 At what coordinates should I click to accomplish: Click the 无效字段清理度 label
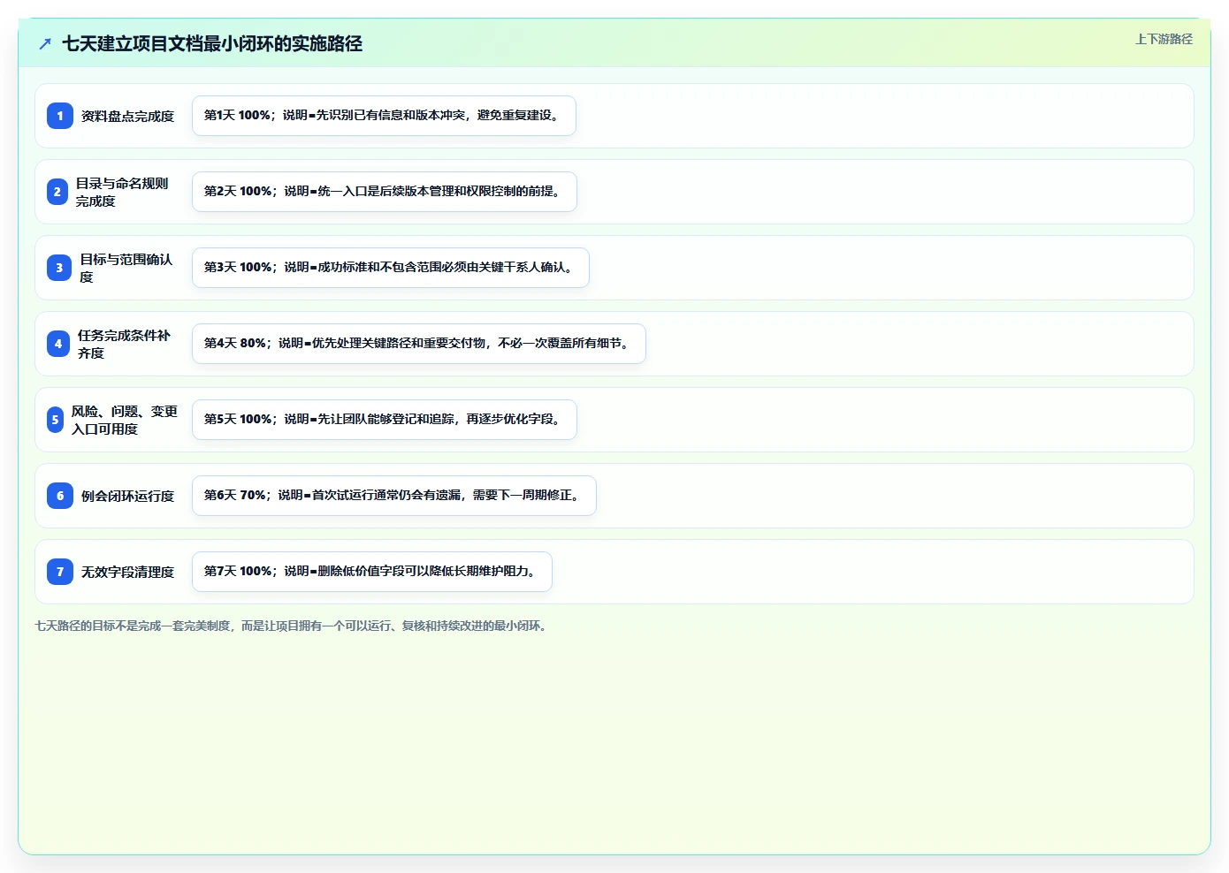tap(127, 572)
